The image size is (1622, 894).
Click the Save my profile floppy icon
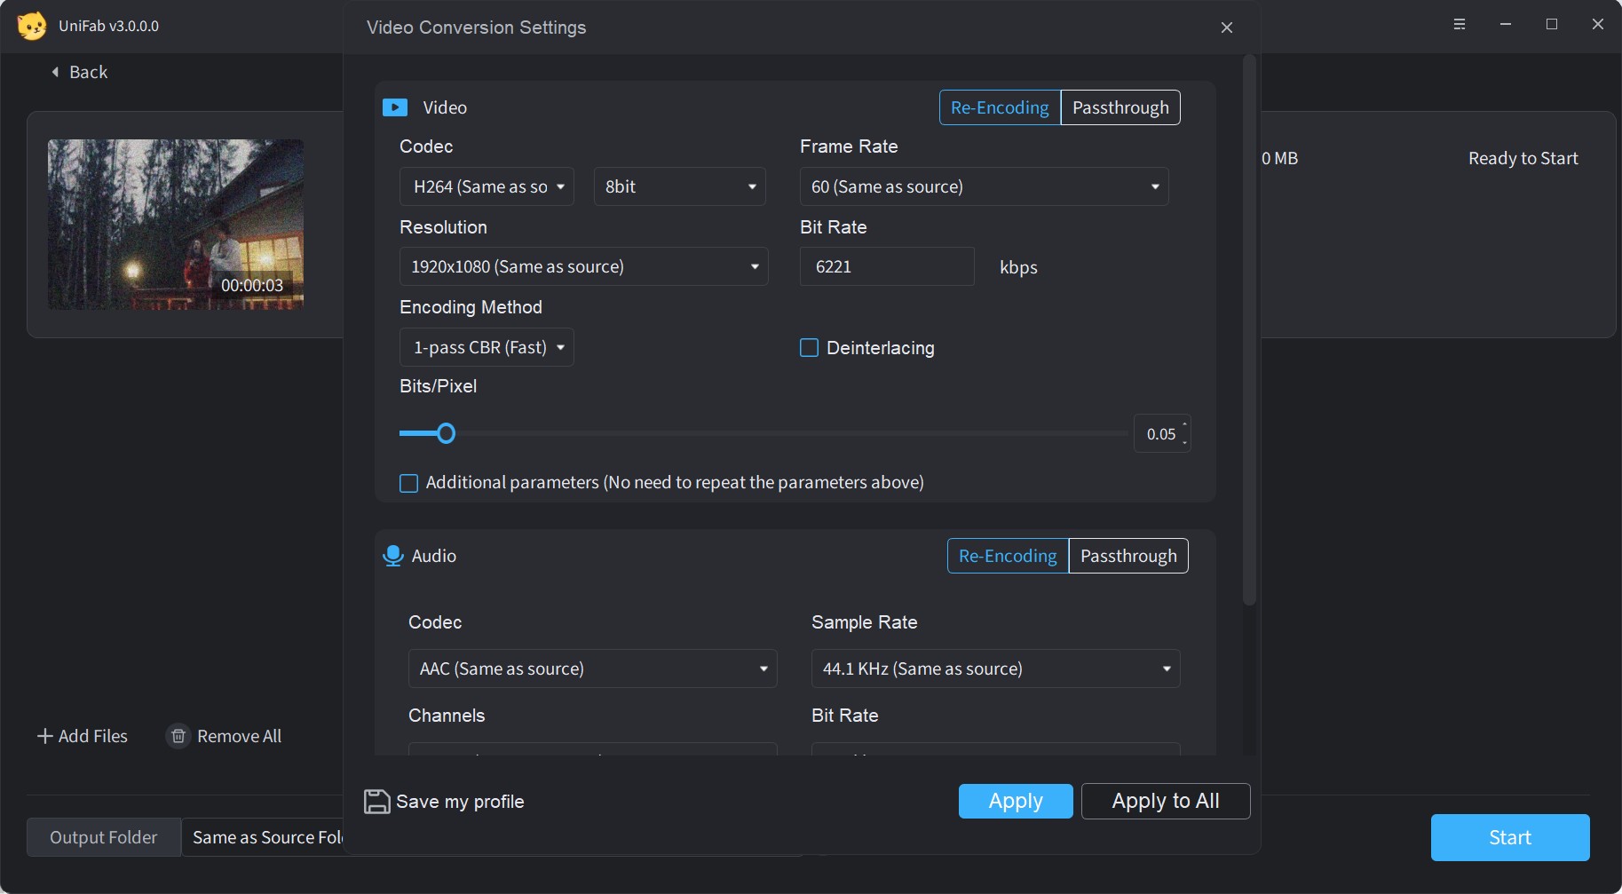(377, 802)
